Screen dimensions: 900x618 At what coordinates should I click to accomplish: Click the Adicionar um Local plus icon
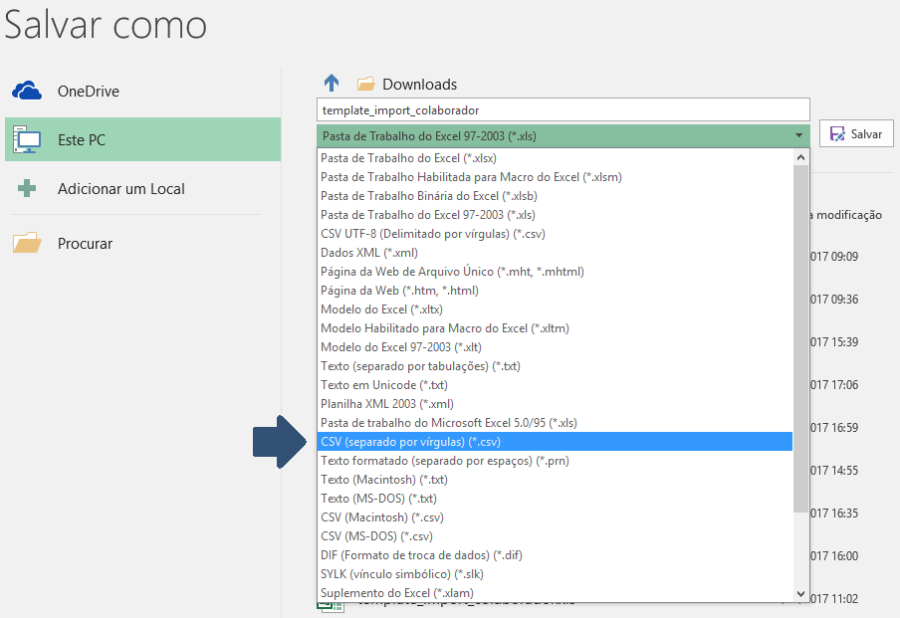pos(27,188)
